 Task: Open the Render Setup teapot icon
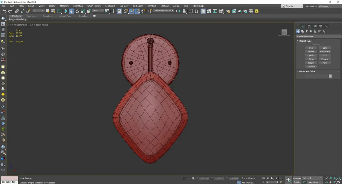pyautogui.click(x=228, y=11)
